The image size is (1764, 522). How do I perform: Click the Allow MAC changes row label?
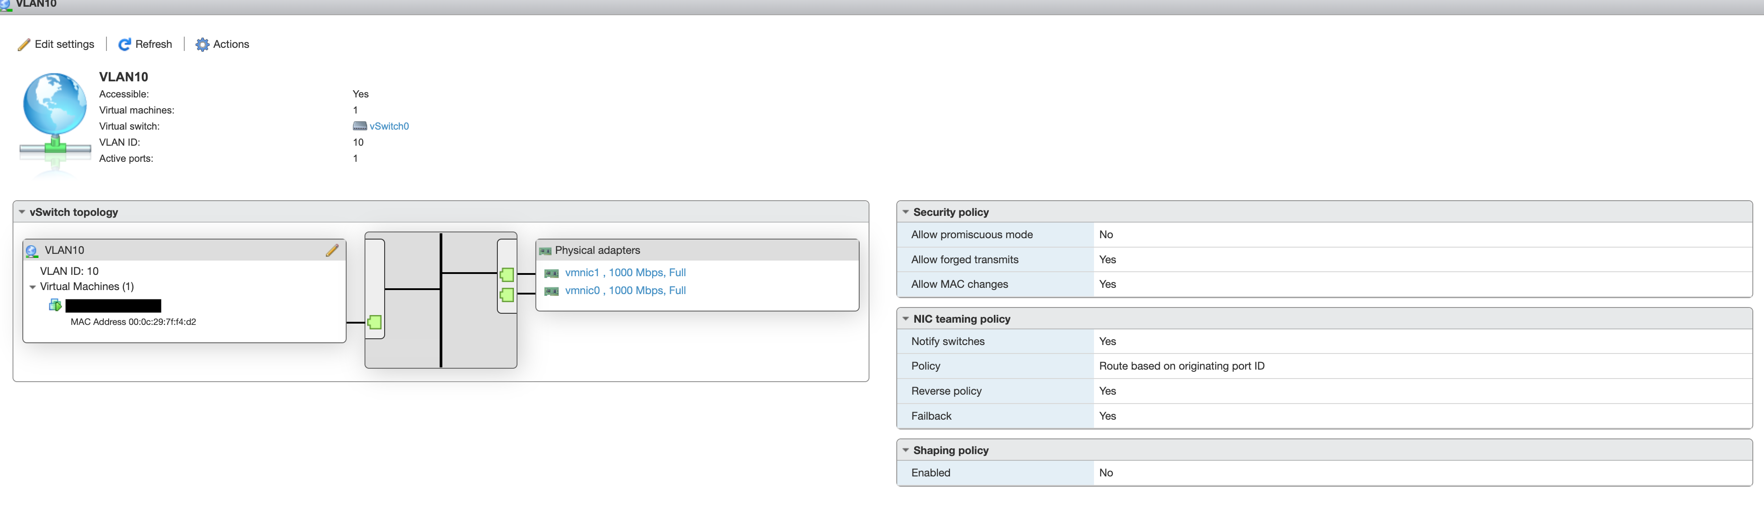(x=959, y=285)
